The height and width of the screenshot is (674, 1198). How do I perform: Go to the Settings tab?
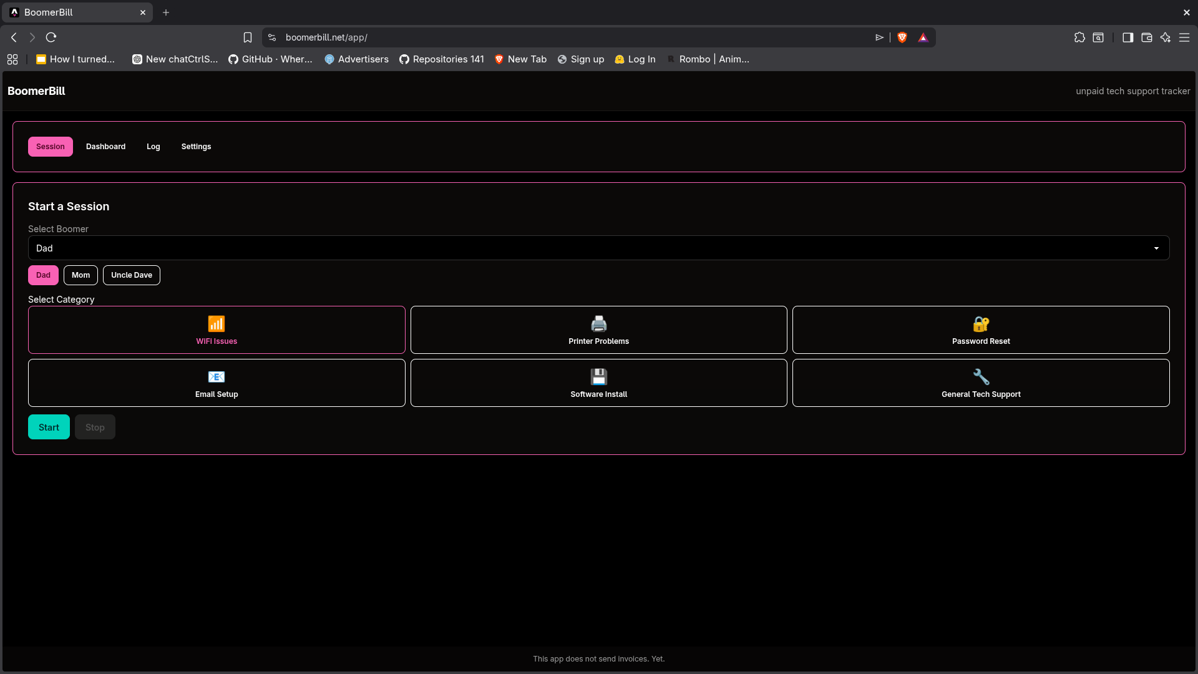click(x=196, y=147)
